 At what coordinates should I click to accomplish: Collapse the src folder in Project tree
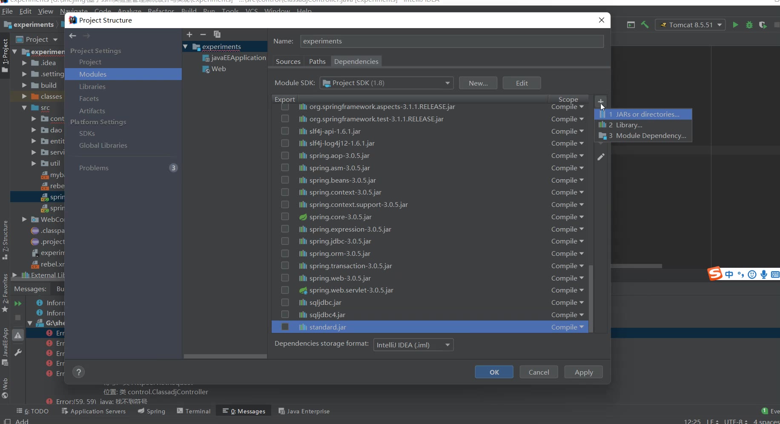(x=24, y=108)
